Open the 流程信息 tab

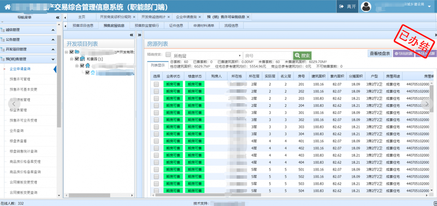click(x=231, y=26)
